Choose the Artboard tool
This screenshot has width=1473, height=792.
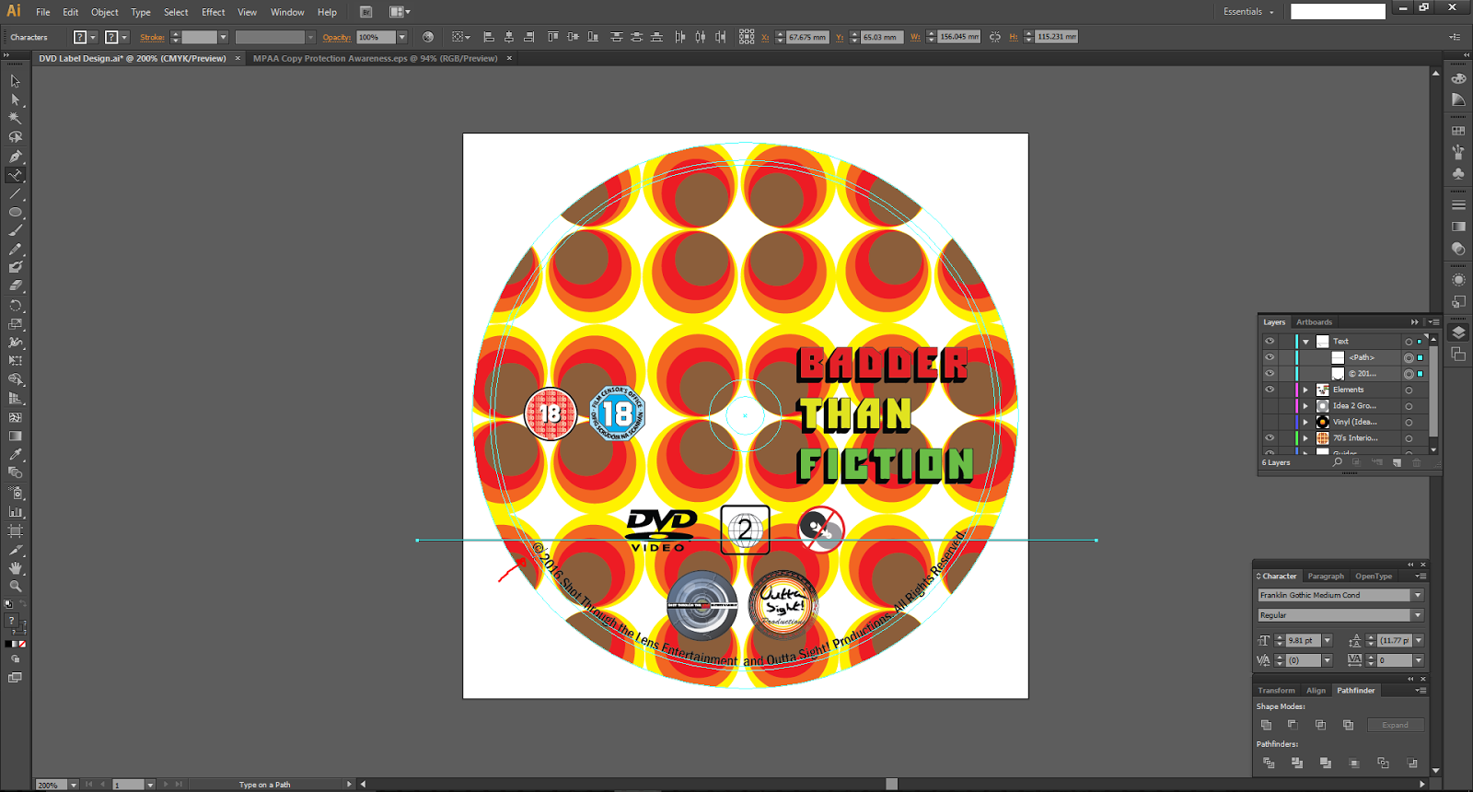click(16, 530)
